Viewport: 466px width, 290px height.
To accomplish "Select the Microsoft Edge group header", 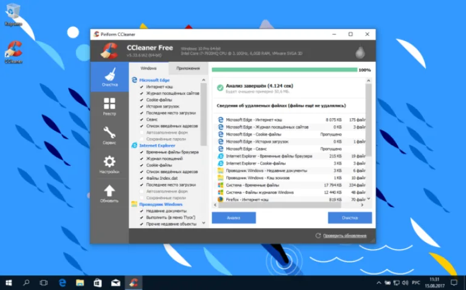I will (x=154, y=80).
